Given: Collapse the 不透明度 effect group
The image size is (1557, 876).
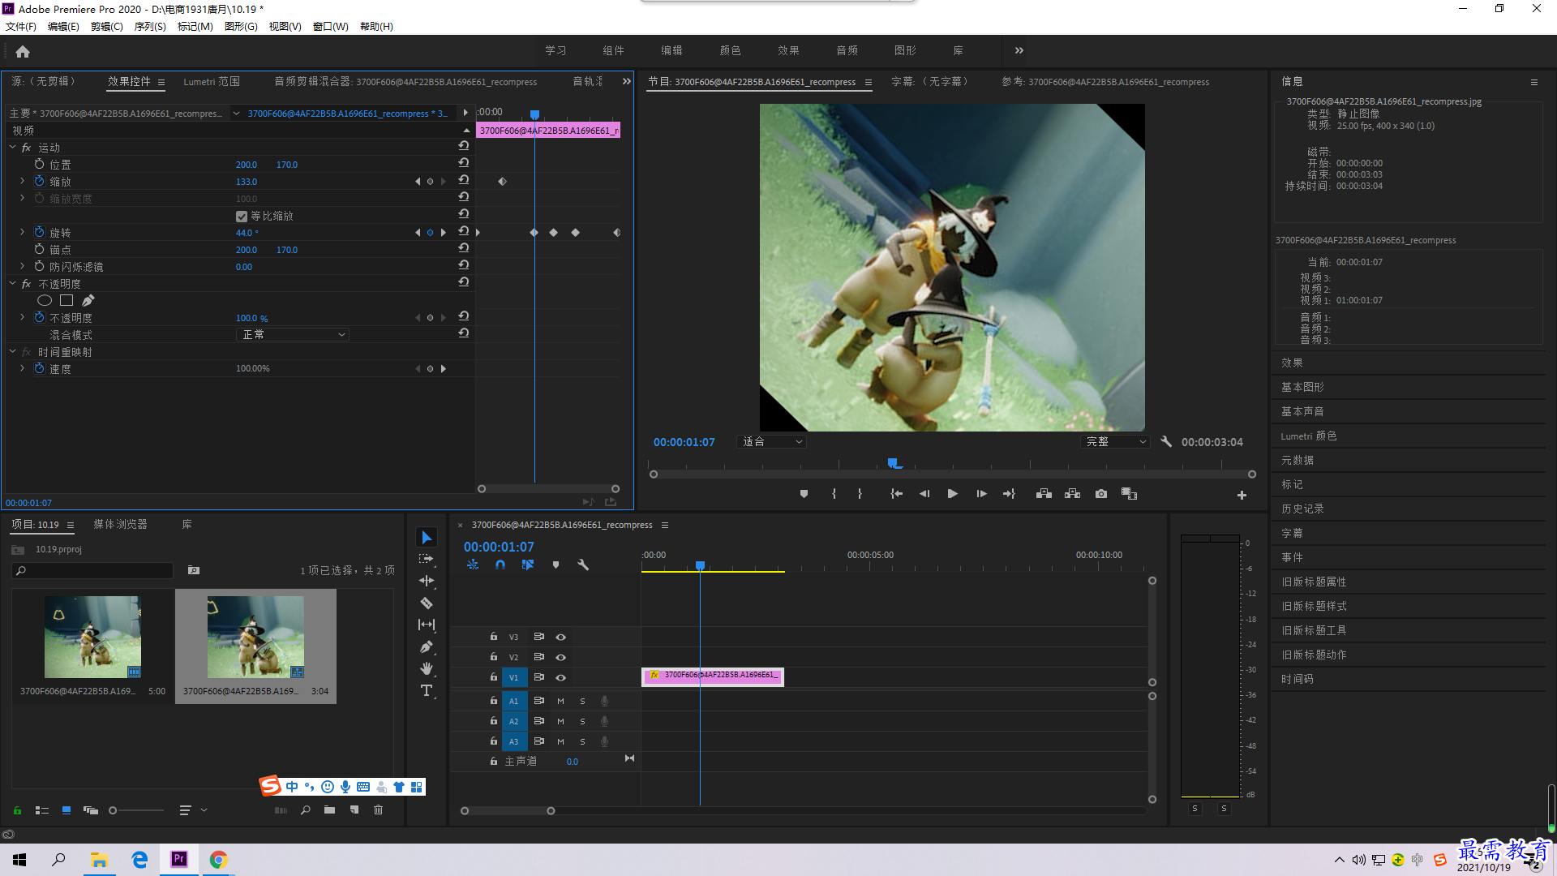Looking at the screenshot, I should [x=12, y=284].
